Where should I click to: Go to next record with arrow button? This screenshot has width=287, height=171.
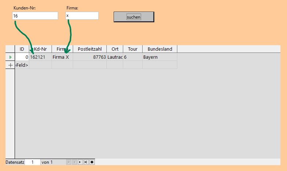coord(80,162)
